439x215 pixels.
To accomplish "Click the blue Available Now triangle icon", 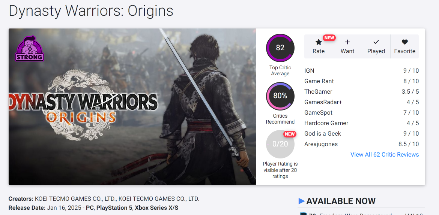I will [301, 201].
